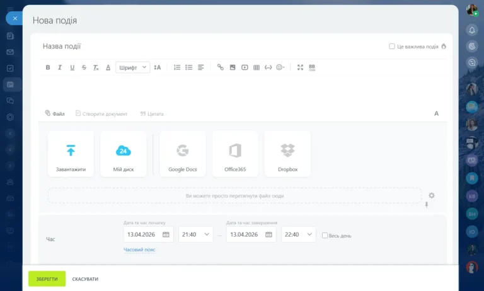Choose the Dropbox file source
This screenshot has height=291, width=484.
click(287, 154)
